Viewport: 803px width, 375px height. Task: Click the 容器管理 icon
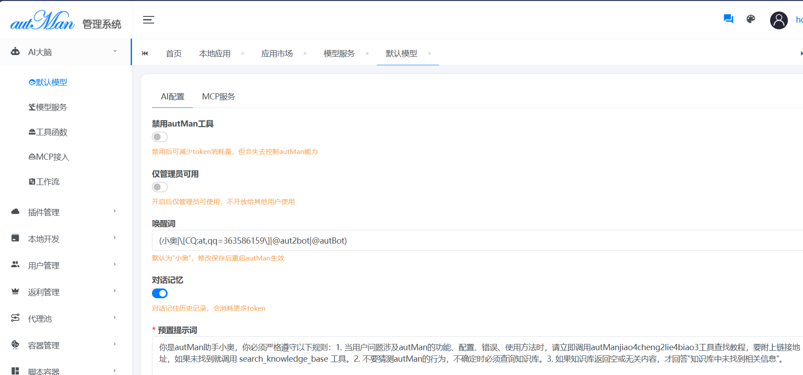(x=15, y=344)
